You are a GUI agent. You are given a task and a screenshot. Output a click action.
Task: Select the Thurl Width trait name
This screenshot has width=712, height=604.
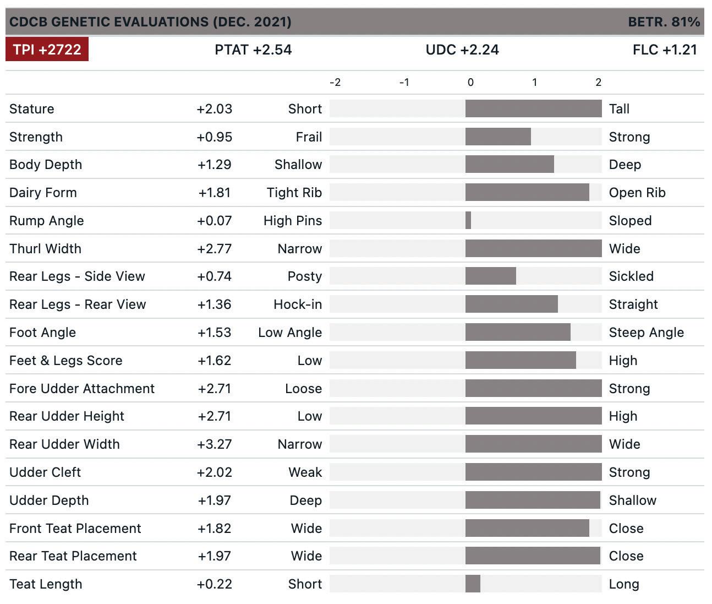45,248
